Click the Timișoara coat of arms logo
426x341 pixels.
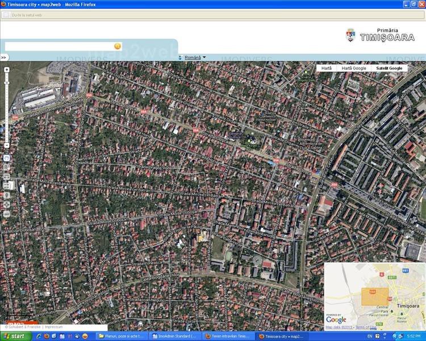point(350,36)
